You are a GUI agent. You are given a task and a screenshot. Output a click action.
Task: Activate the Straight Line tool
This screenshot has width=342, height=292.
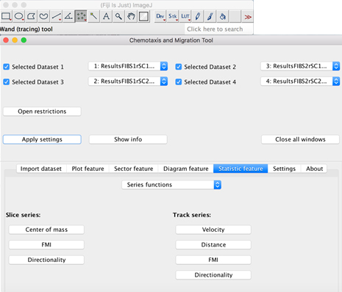pos(56,17)
